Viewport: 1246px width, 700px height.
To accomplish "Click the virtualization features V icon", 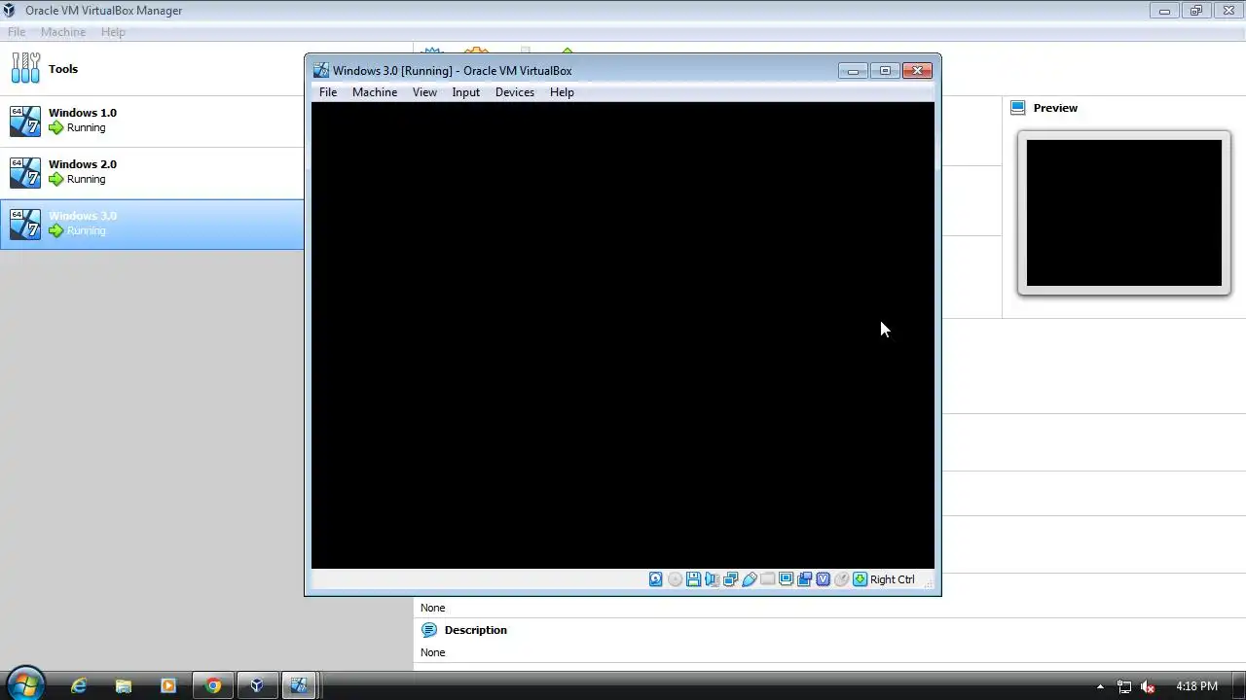I will click(823, 579).
